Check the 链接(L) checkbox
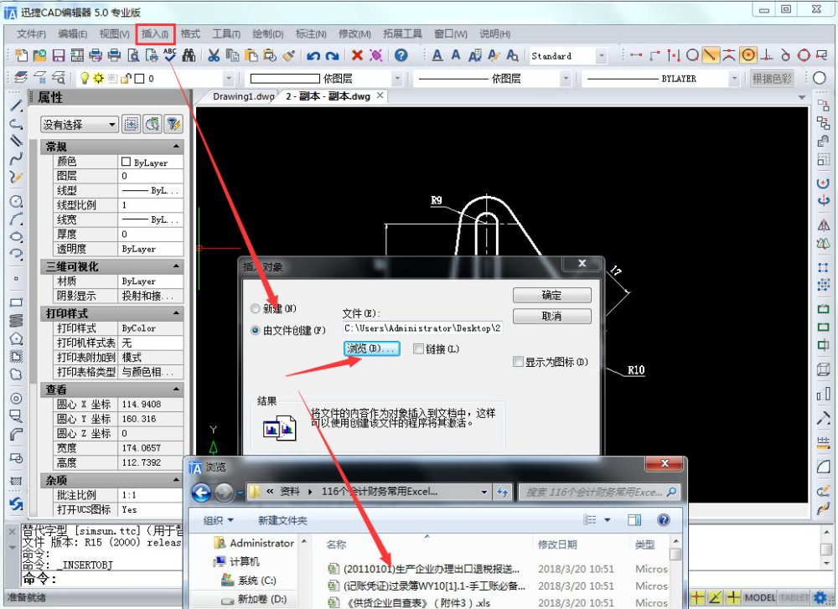This screenshot has width=838, height=609. 418,348
